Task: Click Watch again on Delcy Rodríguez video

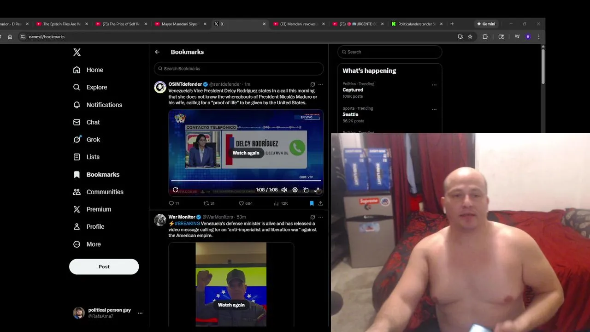Action: [246, 153]
